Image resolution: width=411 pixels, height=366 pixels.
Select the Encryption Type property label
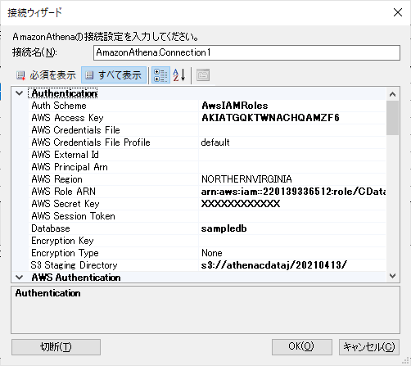(65, 253)
